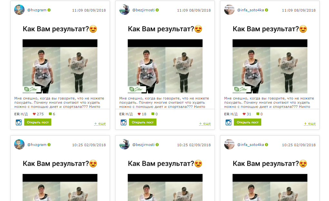Viewport: 329px width, 201px height.
Task: Click Instagram icon on first hvzgram post
Action: (19, 122)
